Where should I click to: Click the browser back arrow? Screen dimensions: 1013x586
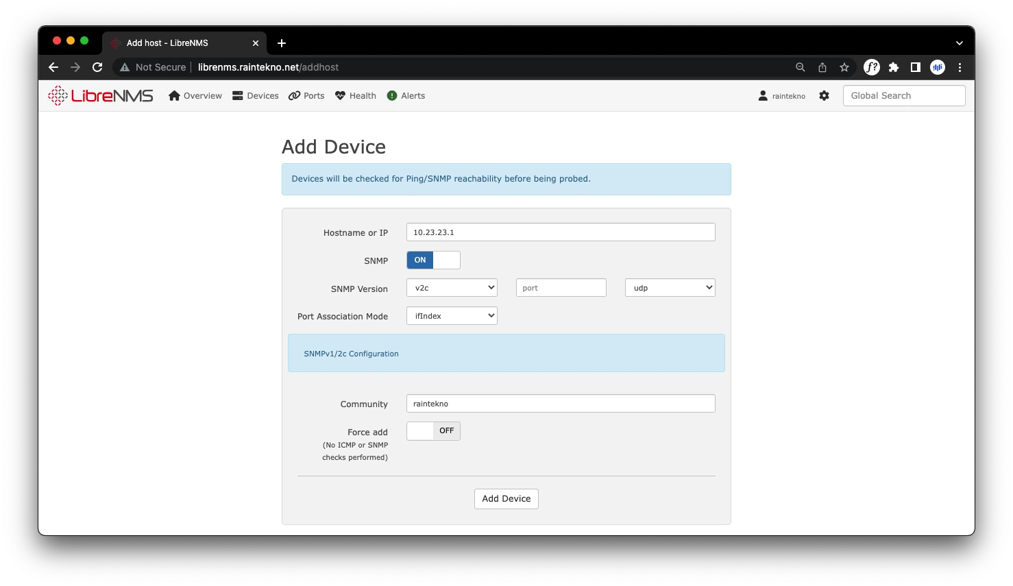(x=53, y=67)
